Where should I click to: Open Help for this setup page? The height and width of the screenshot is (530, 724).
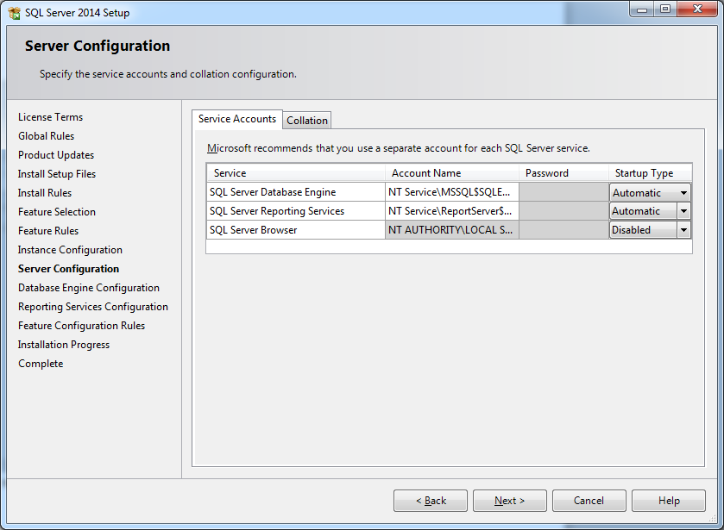pyautogui.click(x=669, y=501)
